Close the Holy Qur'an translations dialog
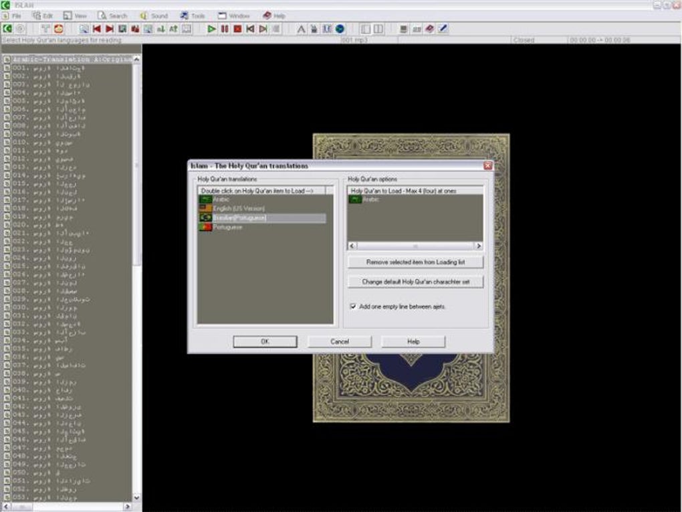682x512 pixels. tap(487, 165)
